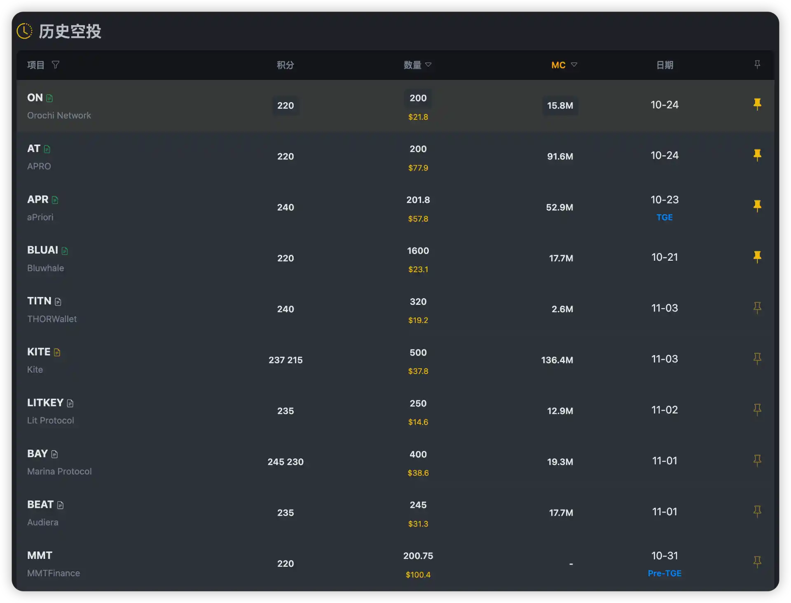791x603 pixels.
Task: Click the TGE label under 10-23
Action: pyautogui.click(x=664, y=217)
